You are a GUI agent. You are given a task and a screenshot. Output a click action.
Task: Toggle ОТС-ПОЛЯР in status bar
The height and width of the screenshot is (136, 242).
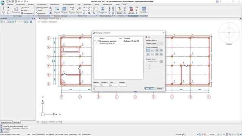pyautogui.click(x=59, y=134)
